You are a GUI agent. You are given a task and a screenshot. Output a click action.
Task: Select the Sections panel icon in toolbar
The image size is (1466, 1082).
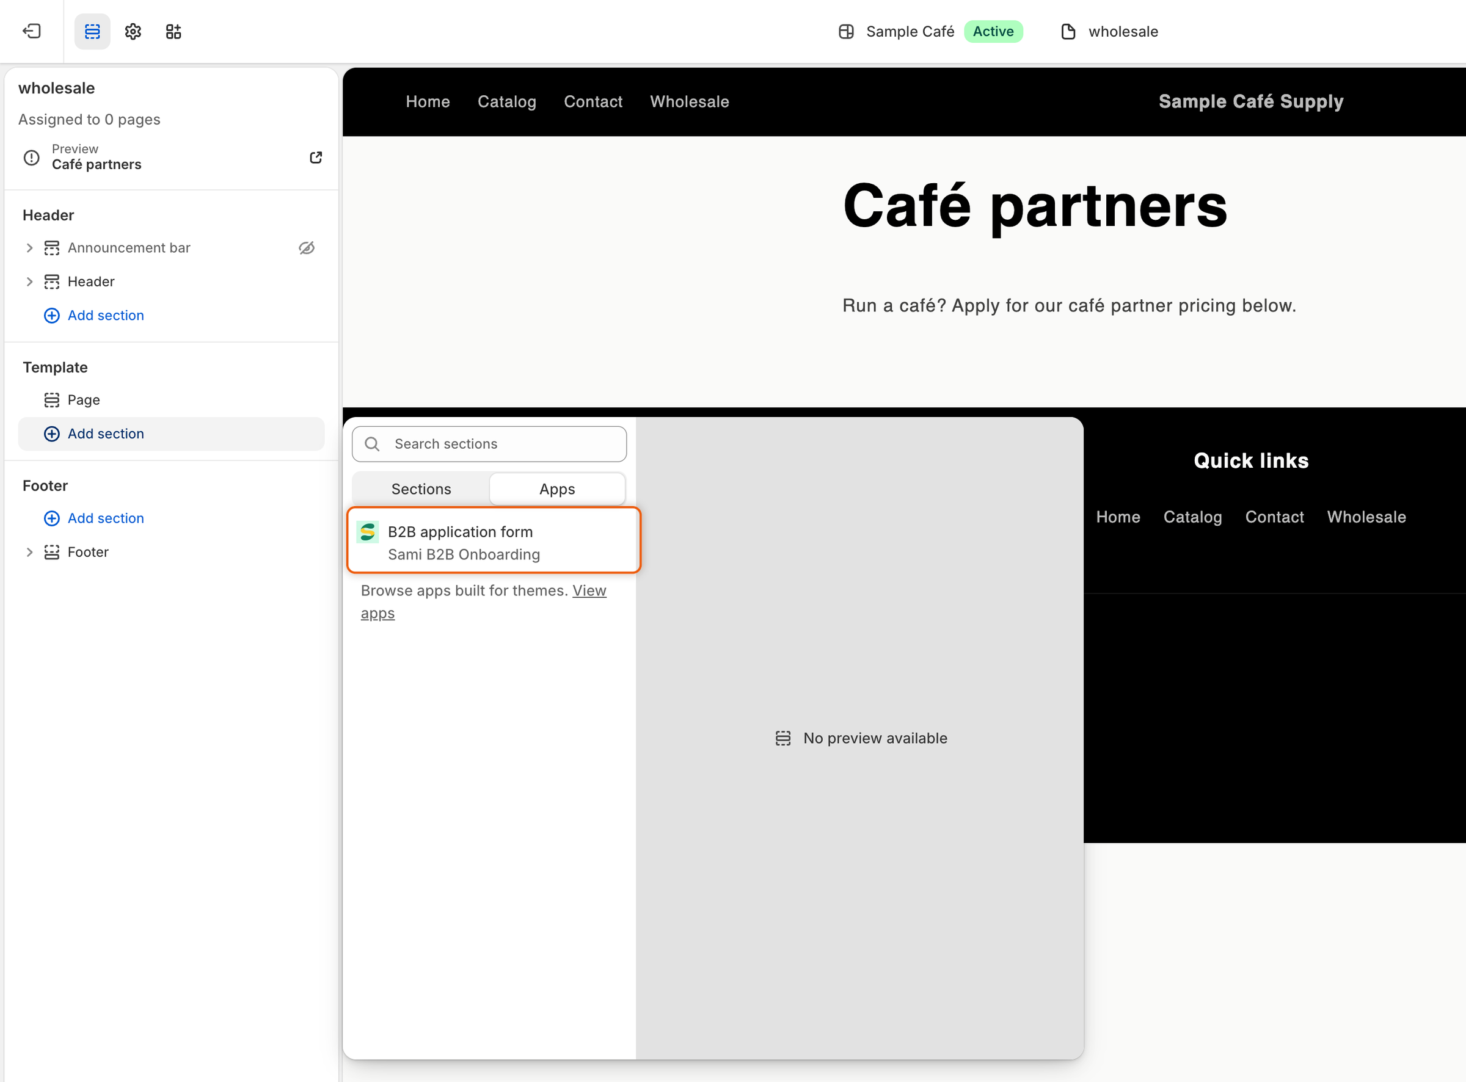click(92, 31)
